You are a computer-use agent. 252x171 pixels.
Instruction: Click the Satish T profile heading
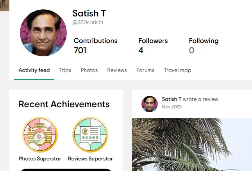click(89, 13)
